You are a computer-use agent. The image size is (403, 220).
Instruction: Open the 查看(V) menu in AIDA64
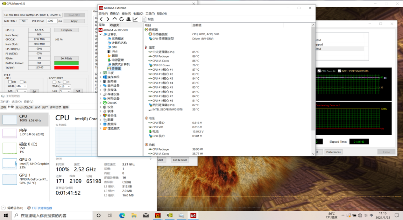tap(115, 14)
